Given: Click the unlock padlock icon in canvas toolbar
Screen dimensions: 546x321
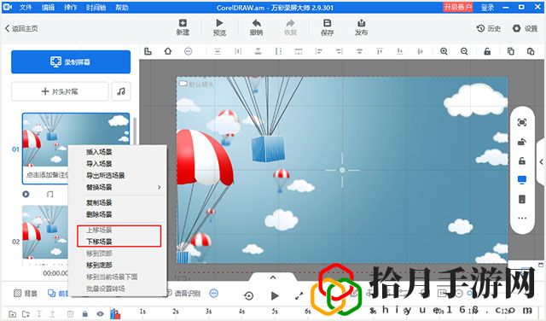Looking at the screenshot, I should [487, 51].
